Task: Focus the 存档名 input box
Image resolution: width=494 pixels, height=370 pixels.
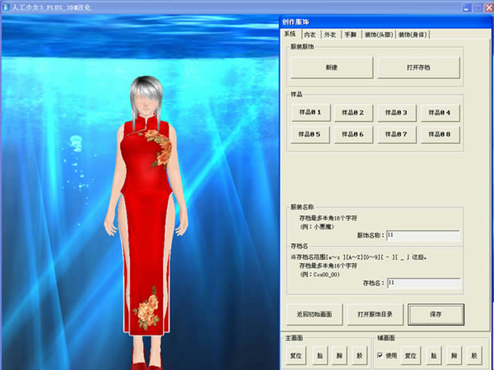Action: tap(424, 283)
